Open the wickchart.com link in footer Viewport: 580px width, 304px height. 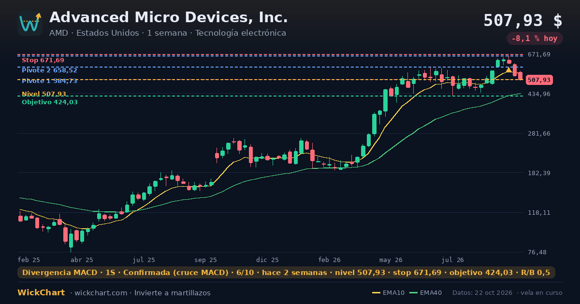(101, 293)
